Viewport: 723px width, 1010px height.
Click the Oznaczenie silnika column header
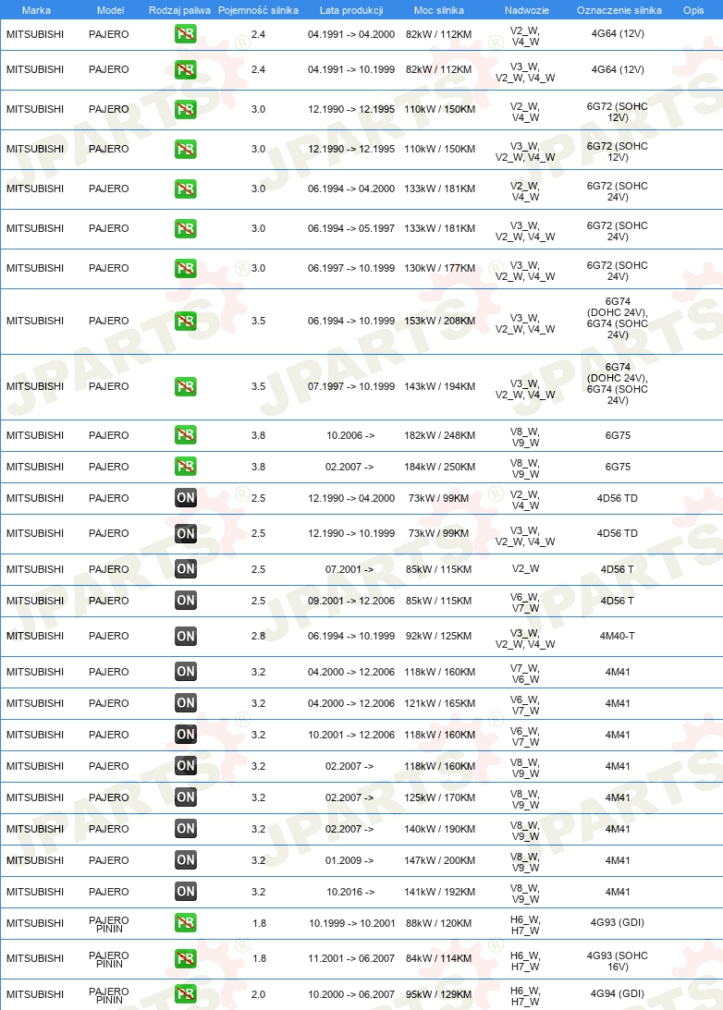click(x=619, y=10)
